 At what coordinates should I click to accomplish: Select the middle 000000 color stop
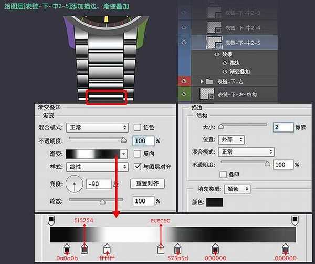215,249
